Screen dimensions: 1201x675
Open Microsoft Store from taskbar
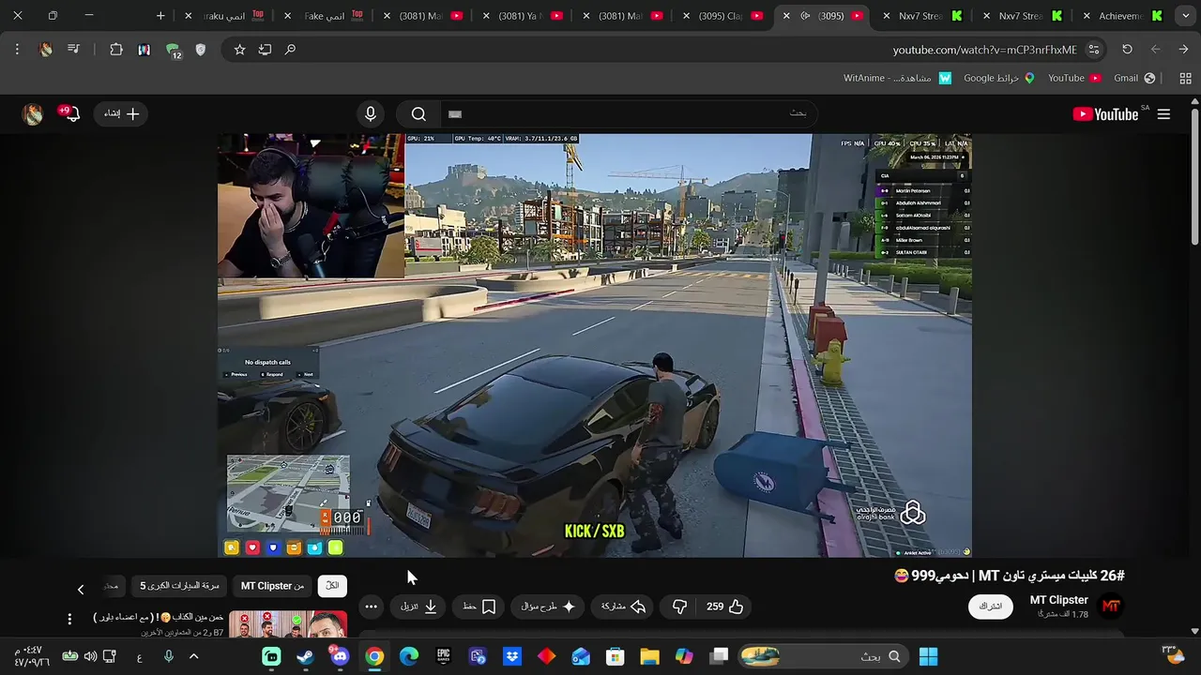point(615,656)
